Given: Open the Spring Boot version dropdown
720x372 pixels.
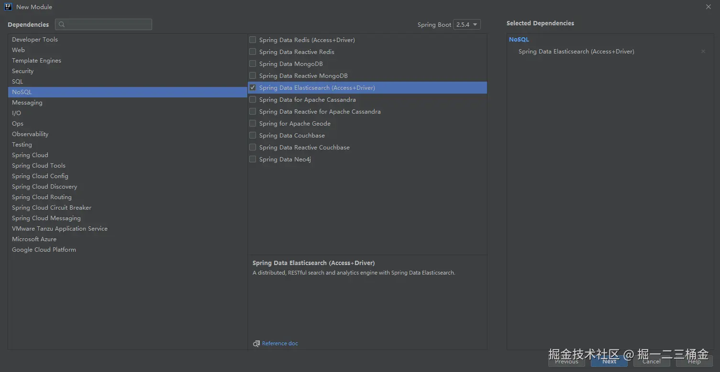Looking at the screenshot, I should pyautogui.click(x=467, y=25).
